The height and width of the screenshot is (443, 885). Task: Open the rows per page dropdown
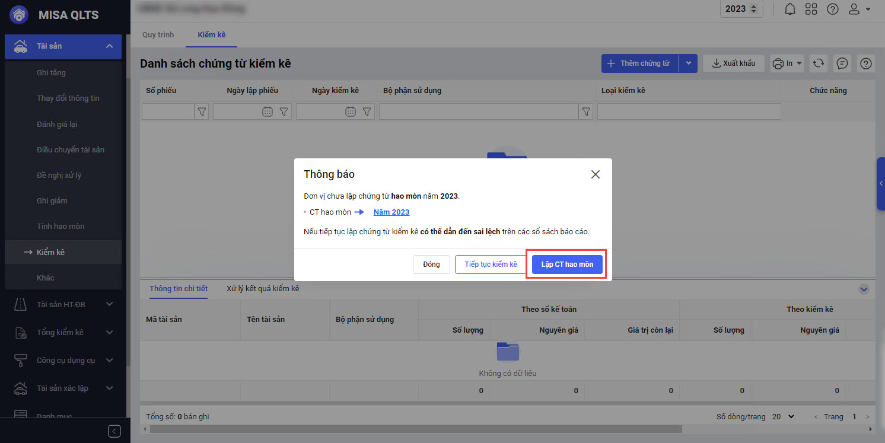tap(783, 417)
